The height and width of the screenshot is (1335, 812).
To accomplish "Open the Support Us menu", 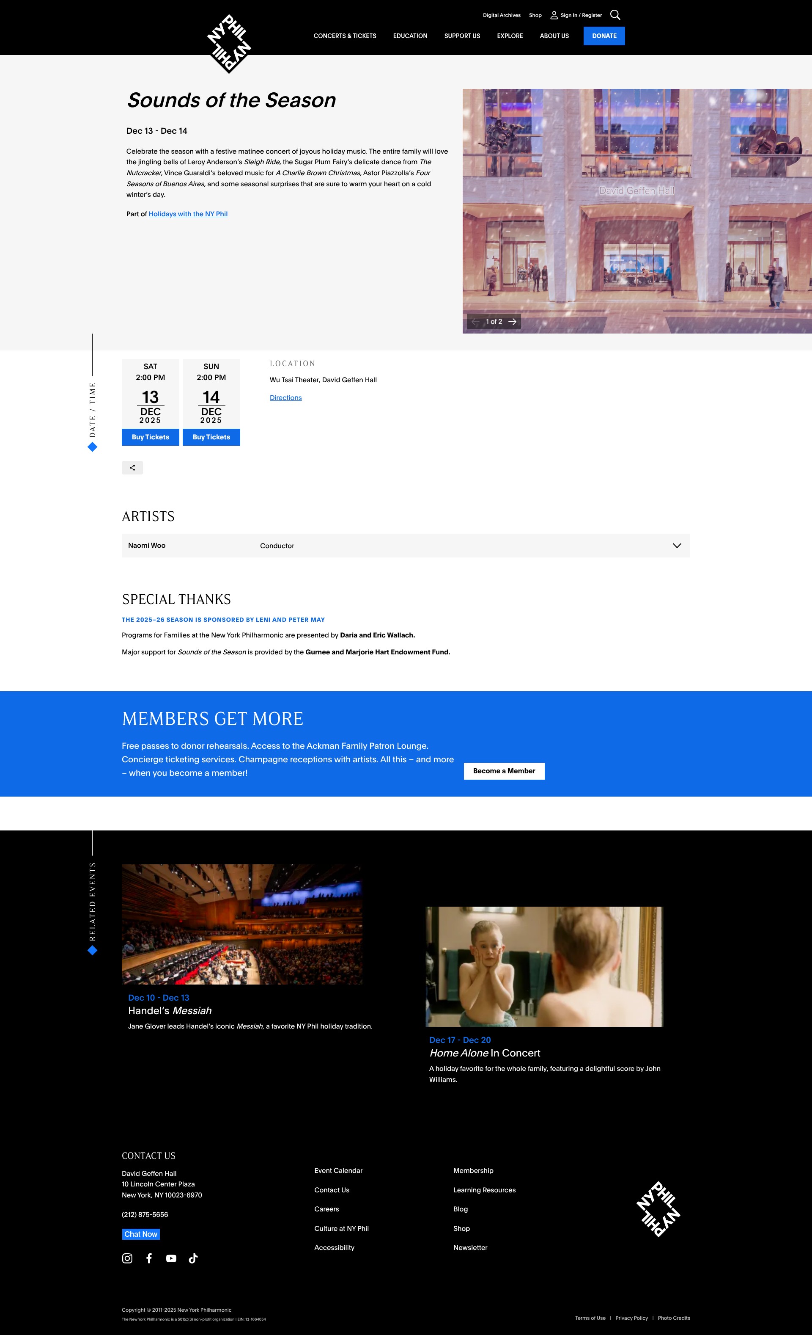I will point(462,36).
